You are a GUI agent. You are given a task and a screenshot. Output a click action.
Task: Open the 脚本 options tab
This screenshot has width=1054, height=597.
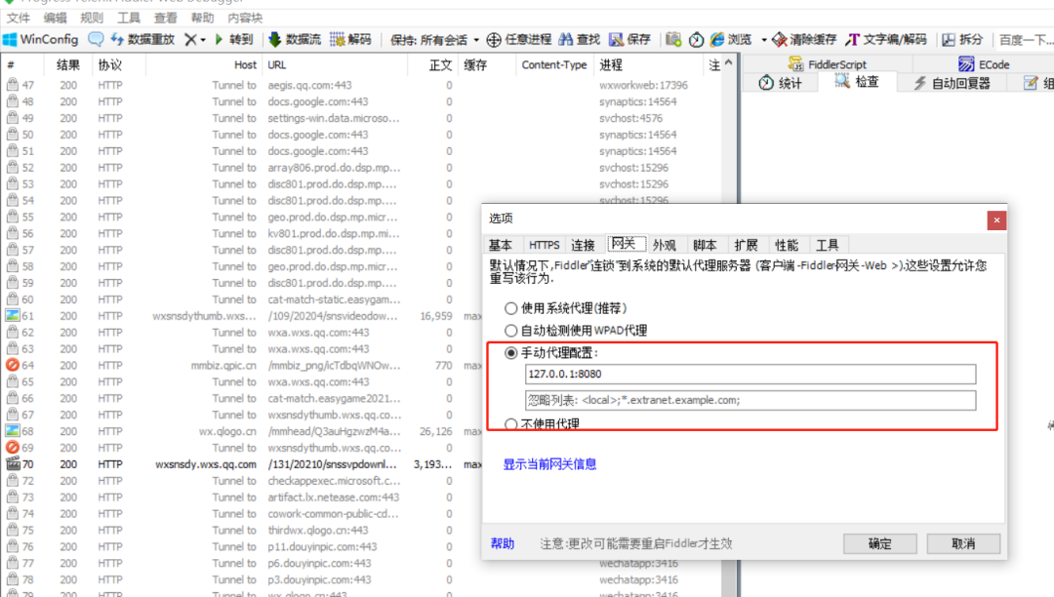(x=705, y=245)
